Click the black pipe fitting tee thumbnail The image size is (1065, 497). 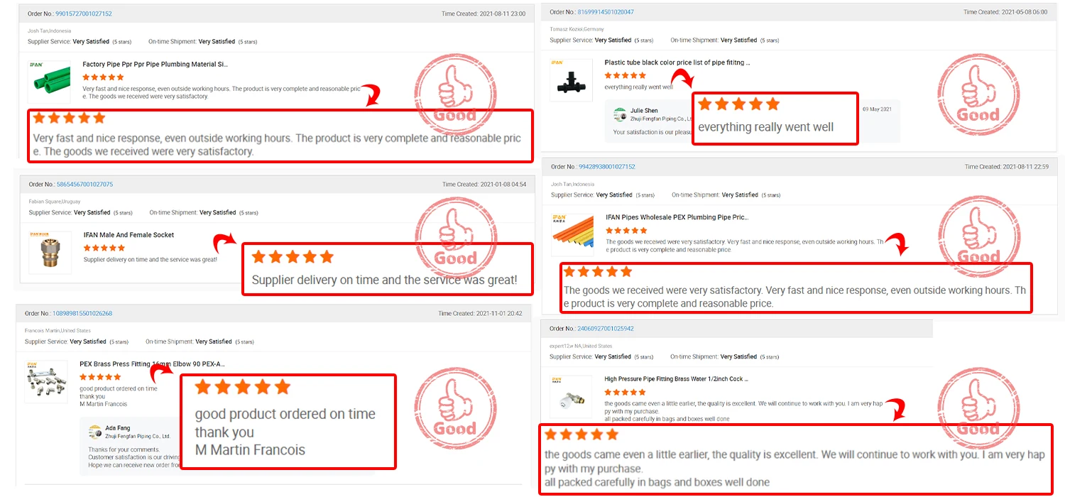coord(571,80)
